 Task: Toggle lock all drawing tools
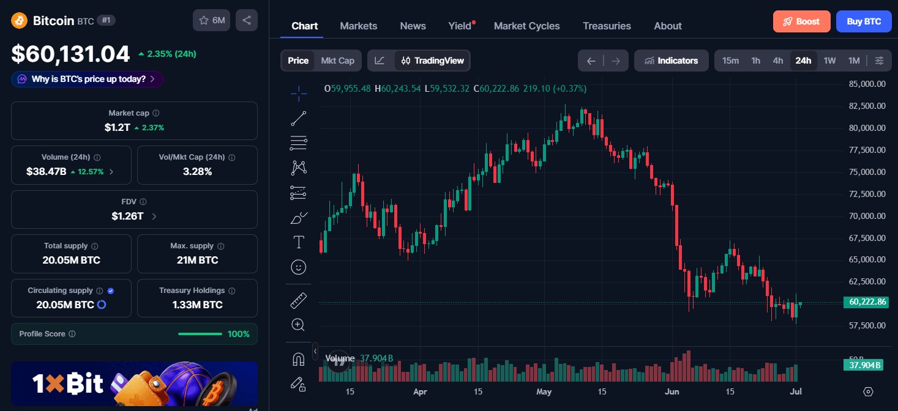tap(299, 384)
